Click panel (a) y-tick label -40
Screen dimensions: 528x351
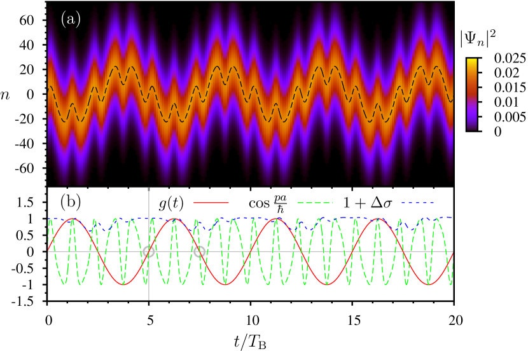[x=25, y=143]
